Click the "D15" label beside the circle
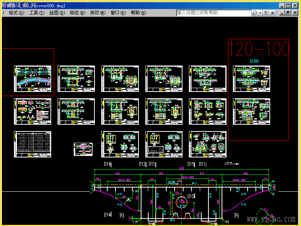Viewport: 301px width, 226px height. point(191,196)
